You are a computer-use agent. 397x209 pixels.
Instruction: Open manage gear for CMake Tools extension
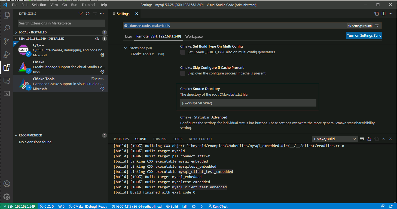coord(102,89)
